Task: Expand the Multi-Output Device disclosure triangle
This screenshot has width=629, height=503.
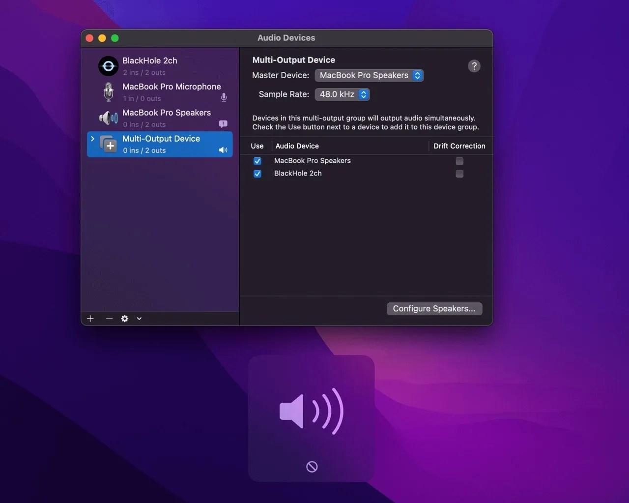Action: pyautogui.click(x=92, y=138)
